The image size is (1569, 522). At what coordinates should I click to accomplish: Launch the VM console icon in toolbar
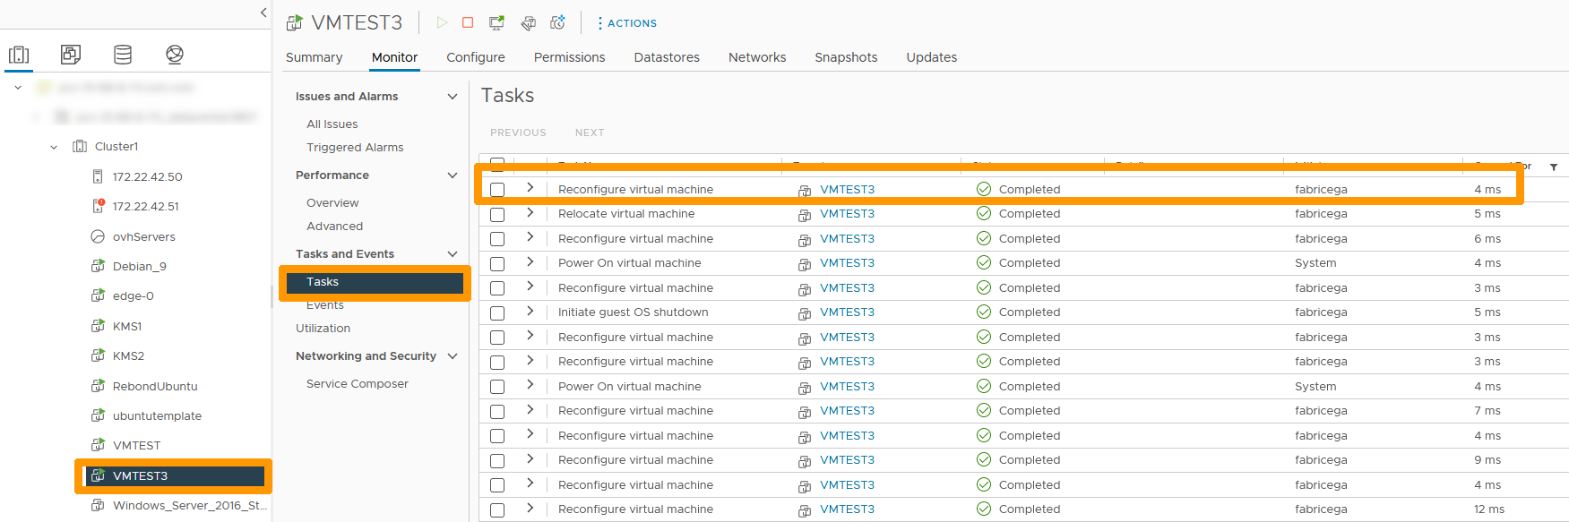[x=496, y=22]
